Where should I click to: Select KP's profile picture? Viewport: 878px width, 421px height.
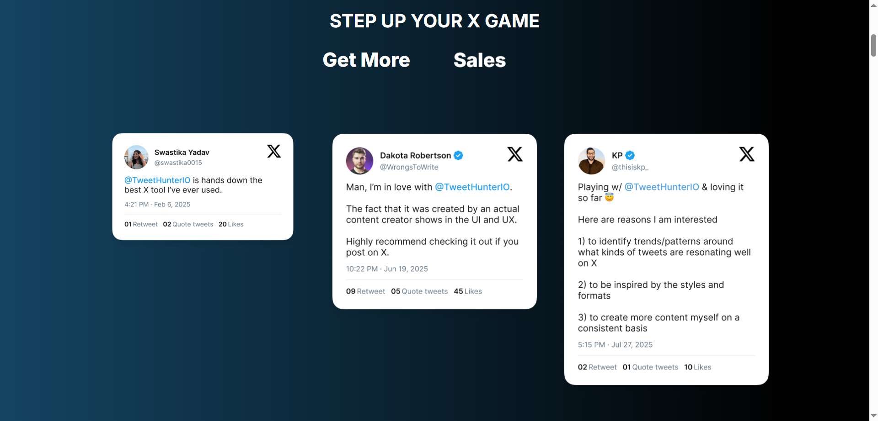[x=591, y=161]
